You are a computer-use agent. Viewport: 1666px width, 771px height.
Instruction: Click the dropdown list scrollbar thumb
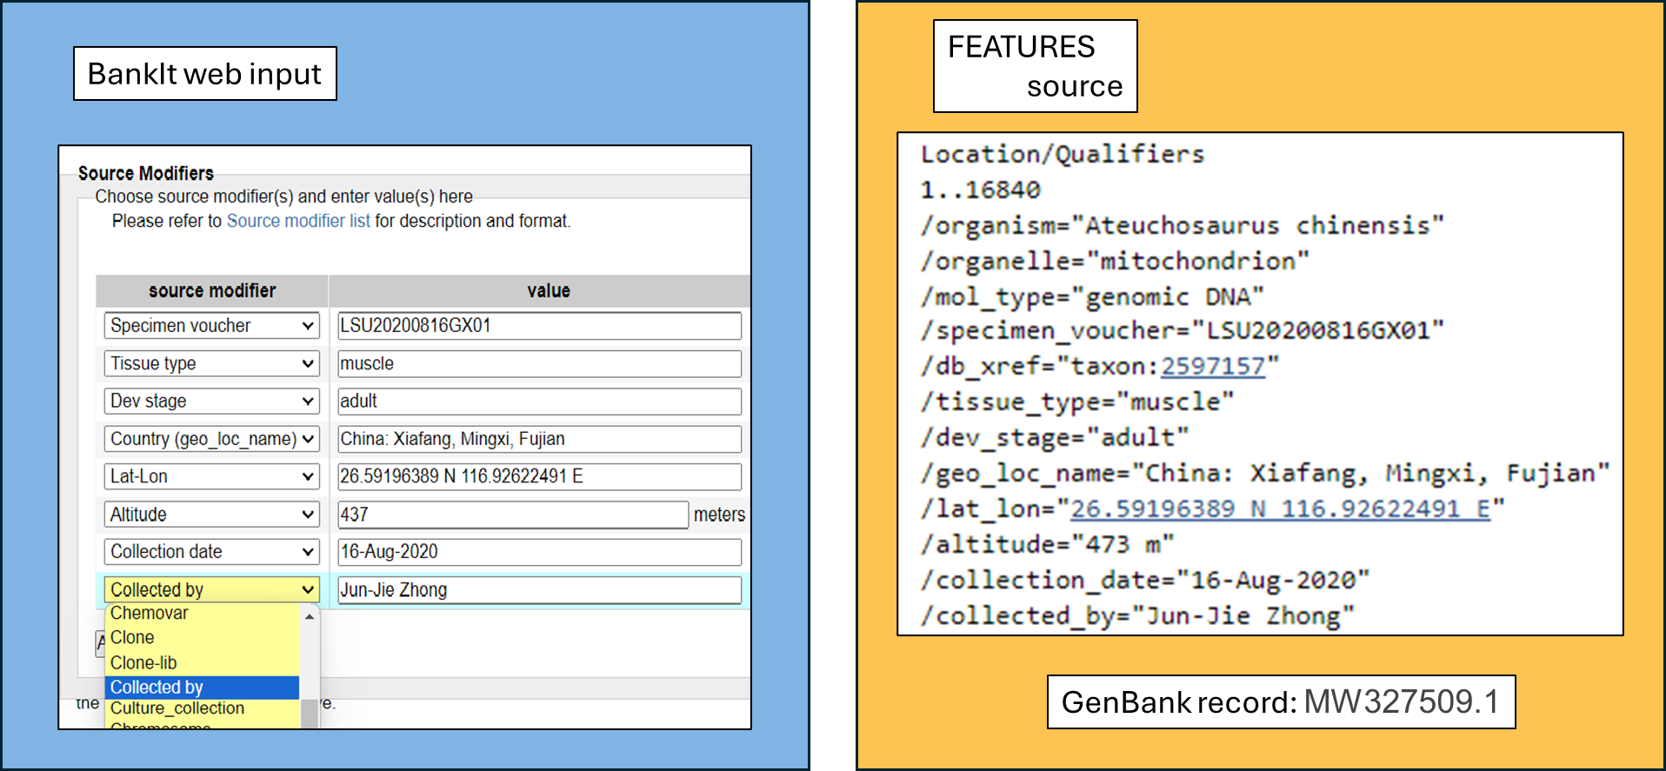click(x=310, y=713)
